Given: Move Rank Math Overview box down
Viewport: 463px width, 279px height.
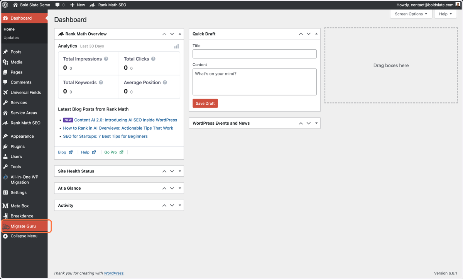Looking at the screenshot, I should [x=172, y=34].
